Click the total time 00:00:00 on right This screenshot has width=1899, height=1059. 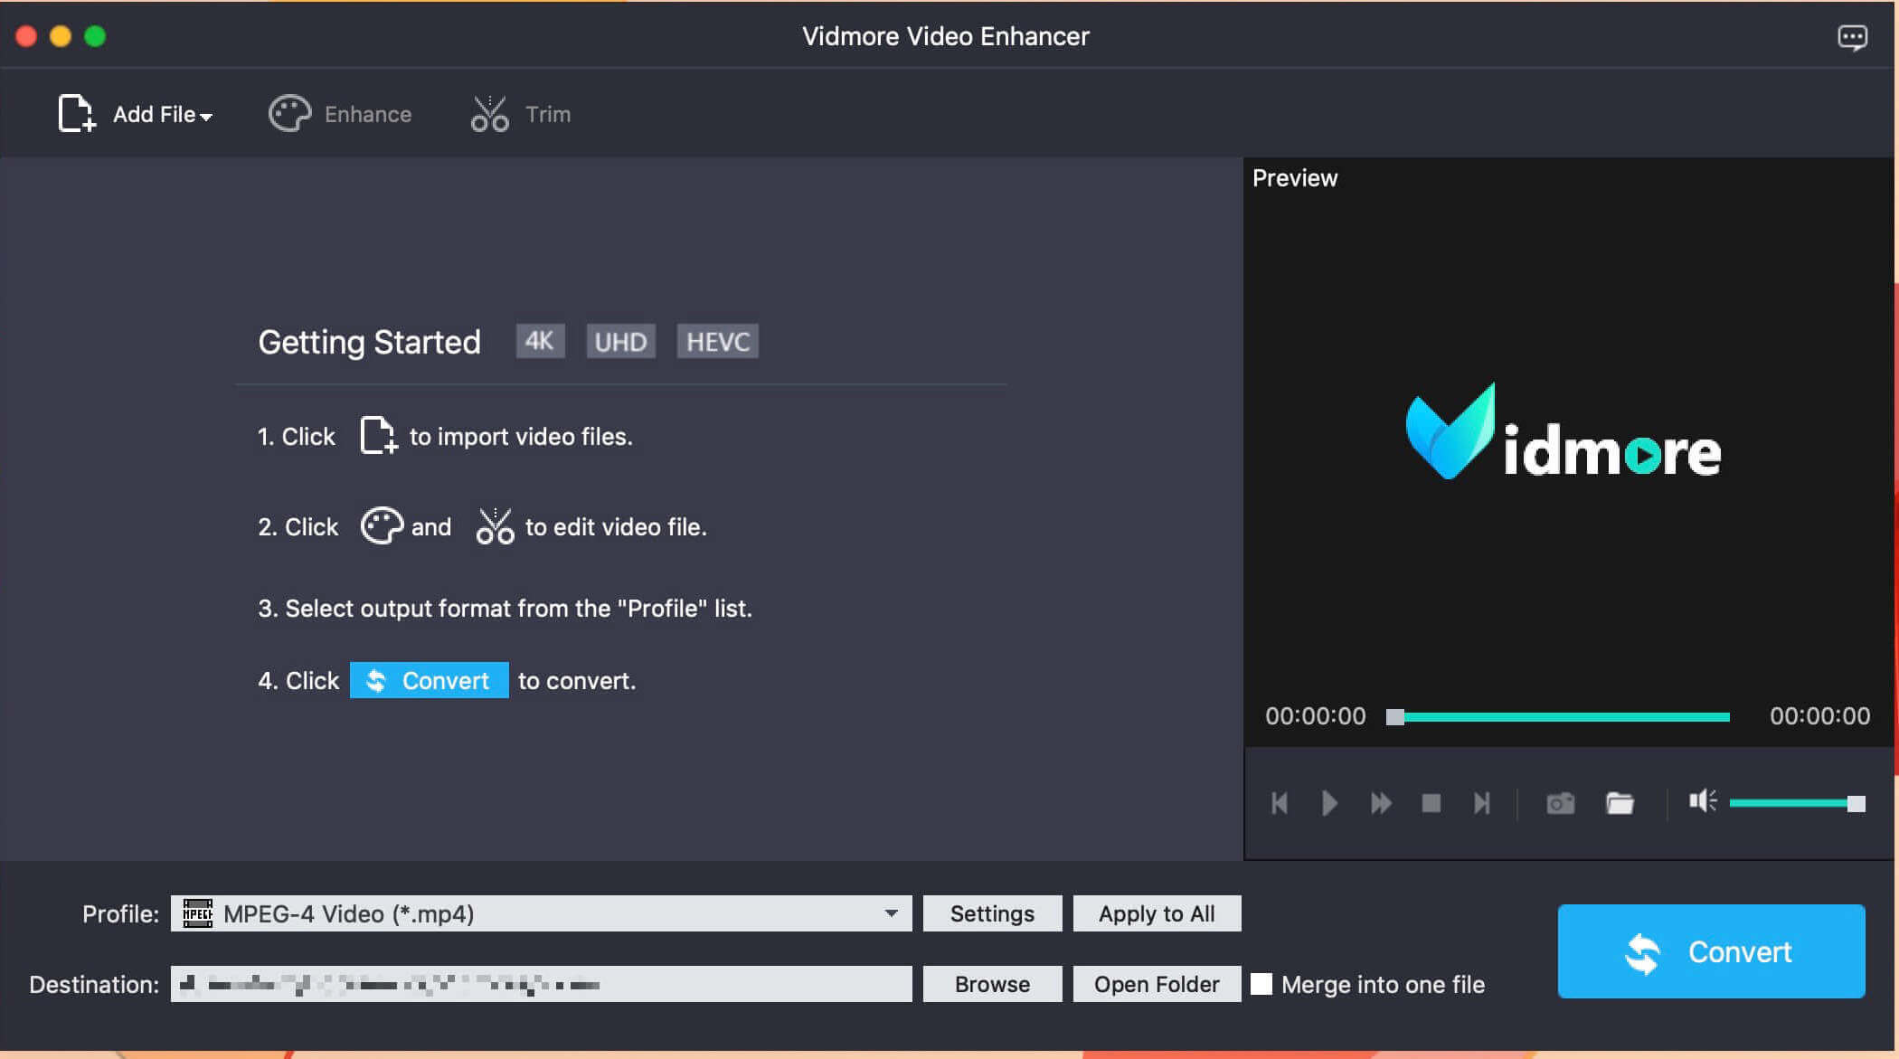point(1819,716)
